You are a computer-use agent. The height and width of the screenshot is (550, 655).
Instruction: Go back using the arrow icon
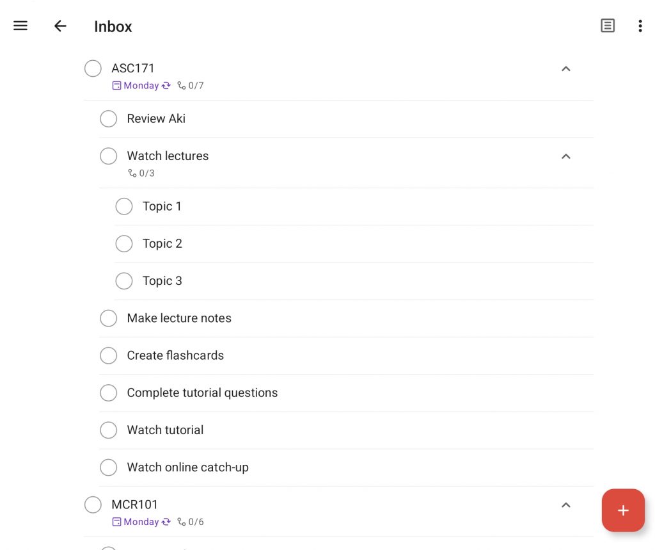(60, 26)
